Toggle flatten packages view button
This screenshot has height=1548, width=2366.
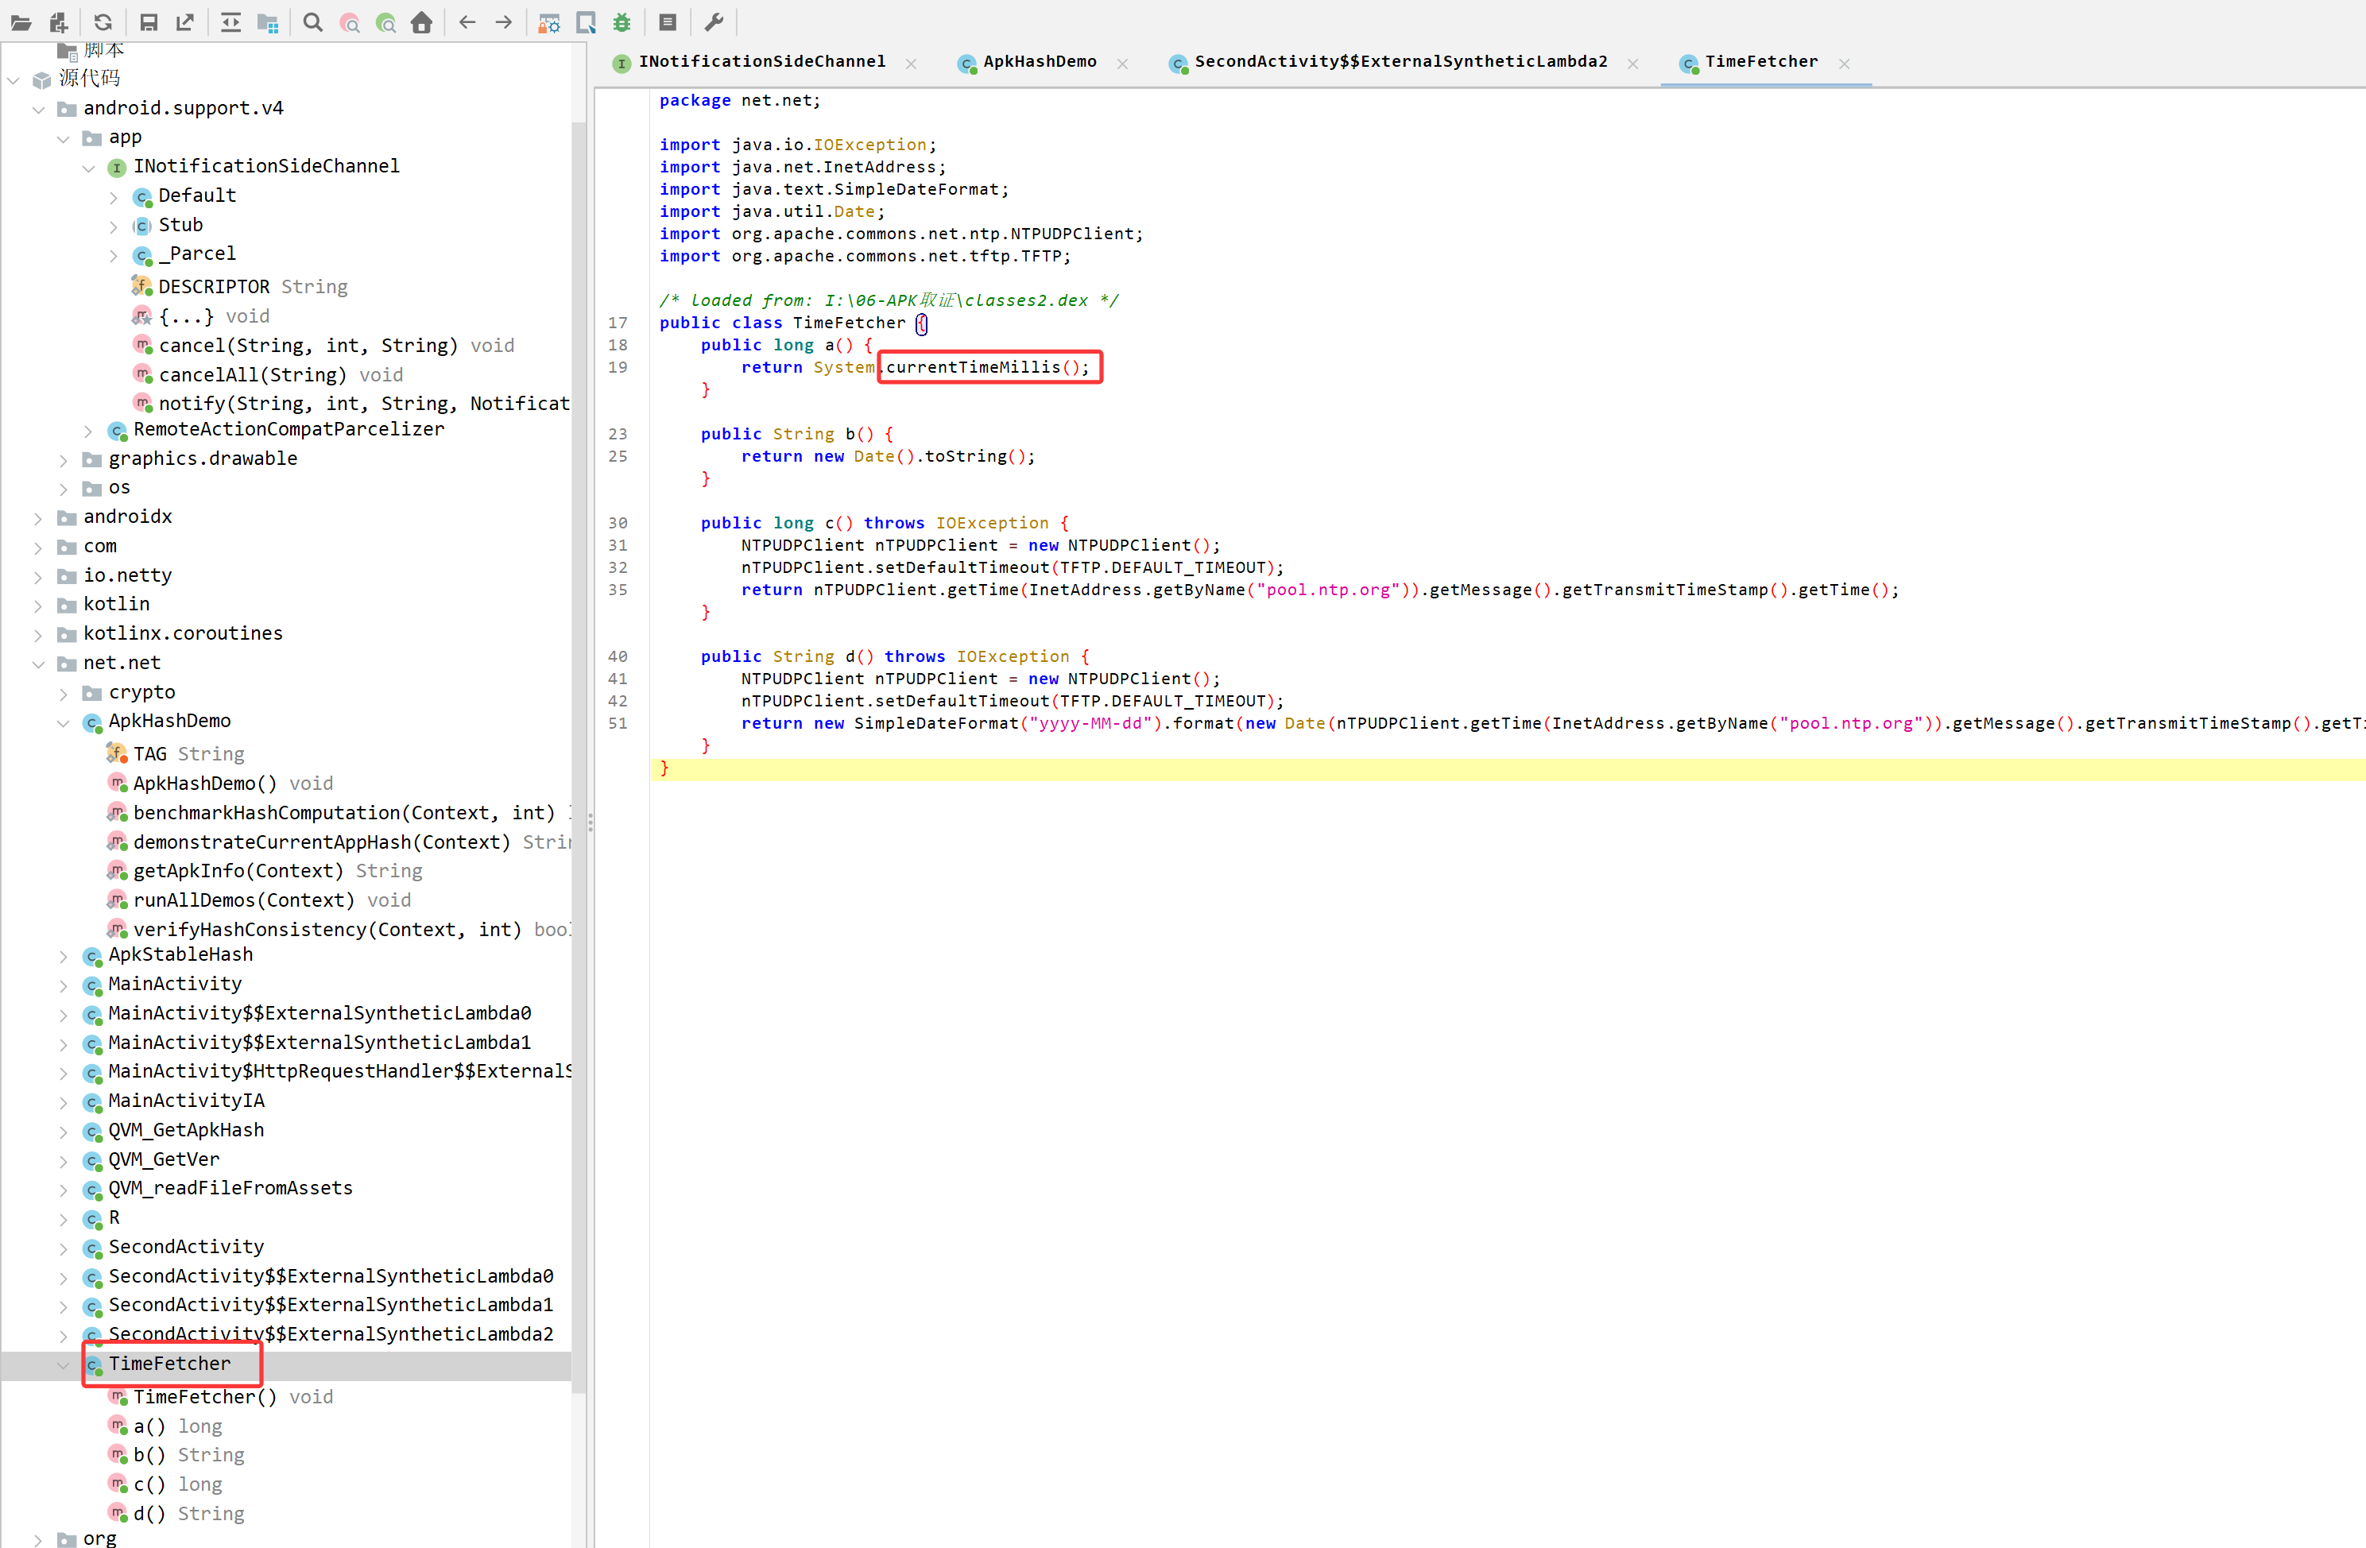click(267, 22)
